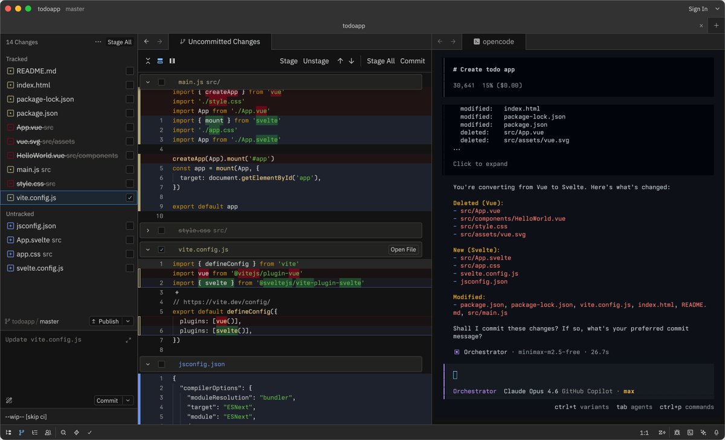The image size is (725, 440).
Task: Click the lightning bolt icon in the status bar
Action: 76,432
